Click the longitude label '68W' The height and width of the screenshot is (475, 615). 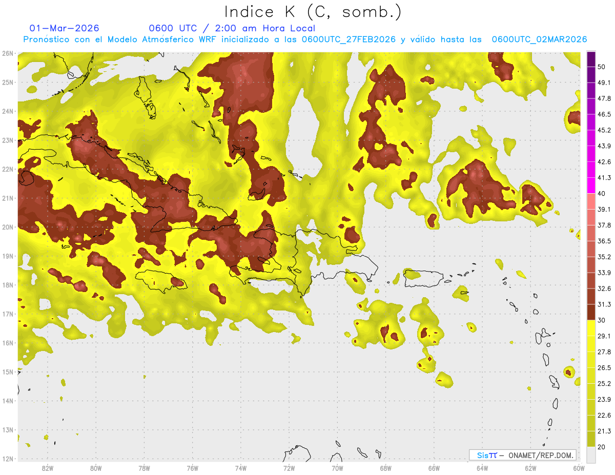coord(385,468)
